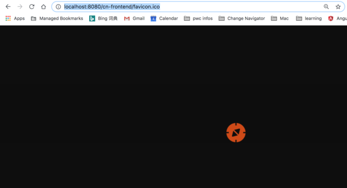Expand the Change Navigator bookmark folder
The height and width of the screenshot is (188, 347).
point(242,18)
